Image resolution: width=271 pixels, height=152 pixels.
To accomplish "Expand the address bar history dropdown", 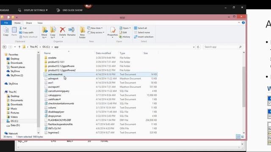I will 194,47.
